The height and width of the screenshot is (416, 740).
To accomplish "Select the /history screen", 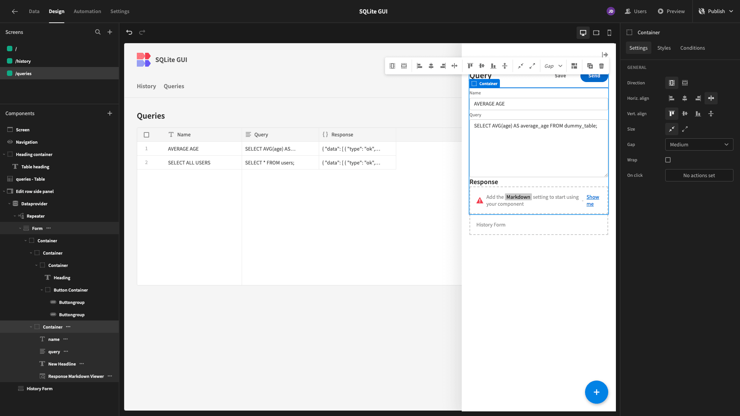I will click(x=59, y=61).
